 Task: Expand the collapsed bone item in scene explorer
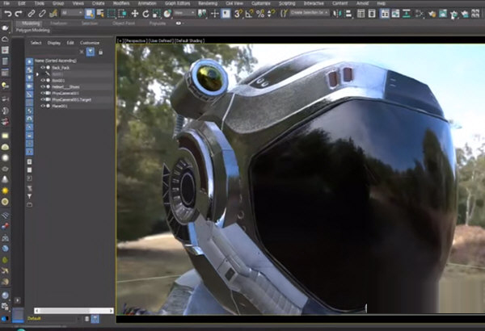click(37, 74)
